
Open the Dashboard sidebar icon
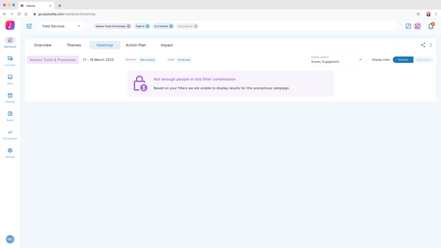pos(10,40)
